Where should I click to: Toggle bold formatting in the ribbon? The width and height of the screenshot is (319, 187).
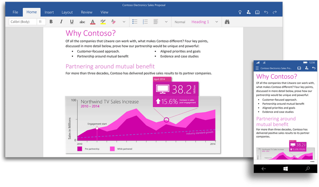[51, 22]
